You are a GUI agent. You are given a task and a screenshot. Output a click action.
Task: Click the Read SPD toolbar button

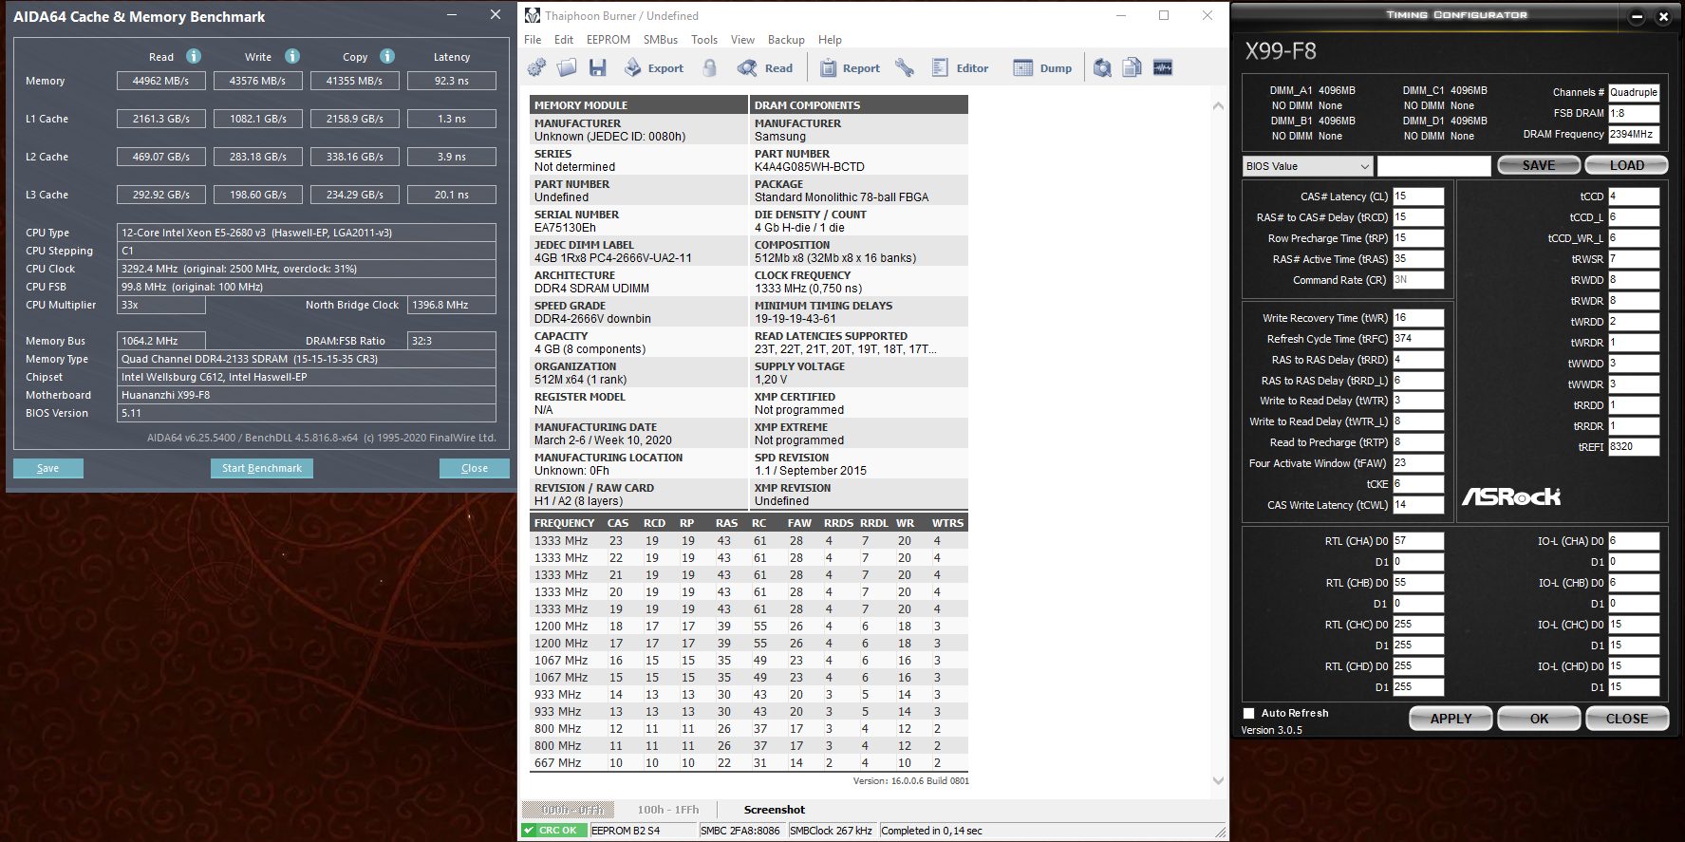point(765,67)
